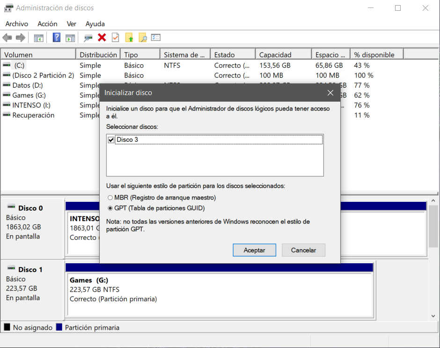
Task: Click the Disco 0 disk icon
Action: (x=11, y=207)
